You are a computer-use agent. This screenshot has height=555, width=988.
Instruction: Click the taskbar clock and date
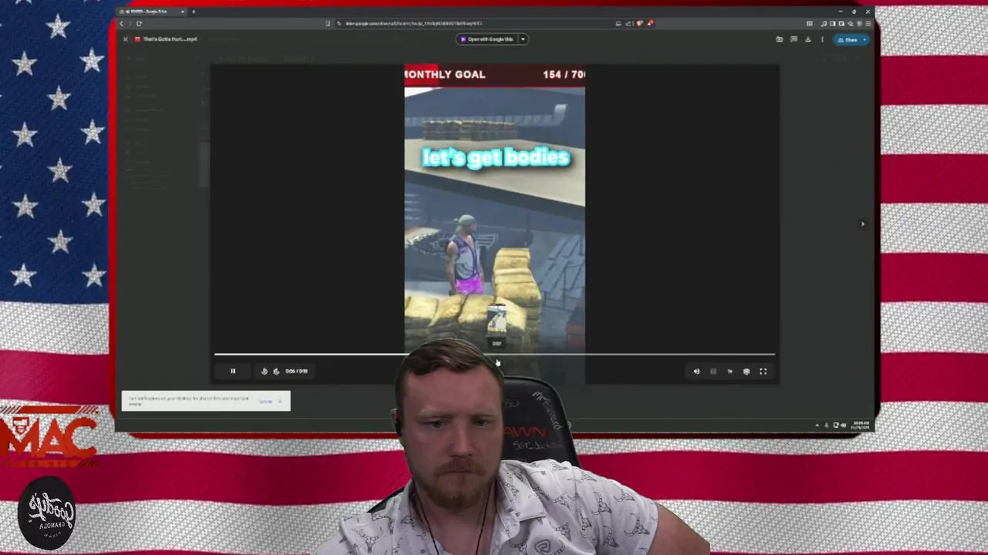(861, 425)
